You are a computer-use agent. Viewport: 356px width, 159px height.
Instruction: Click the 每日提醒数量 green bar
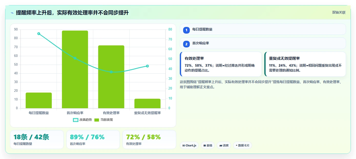[39, 100]
